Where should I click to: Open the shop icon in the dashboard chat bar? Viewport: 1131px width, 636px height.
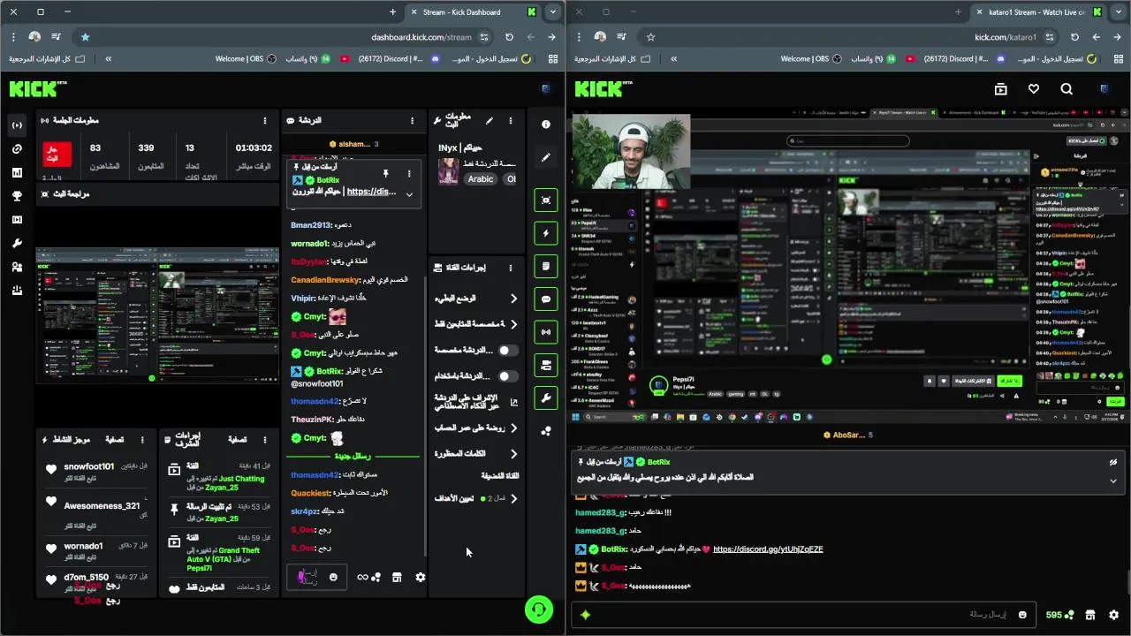click(397, 577)
